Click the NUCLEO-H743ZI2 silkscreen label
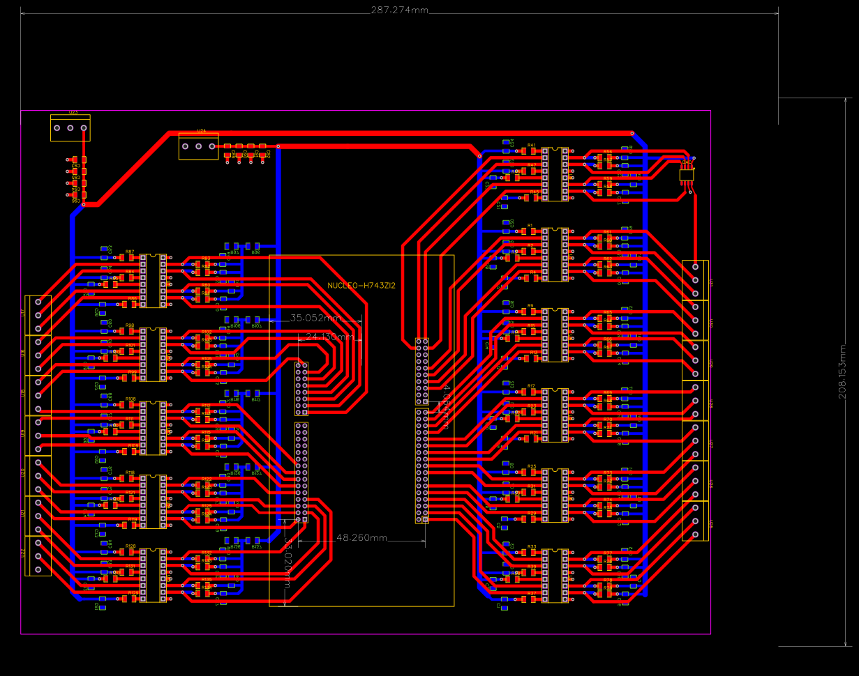Screen dimensions: 859x676 point(361,284)
